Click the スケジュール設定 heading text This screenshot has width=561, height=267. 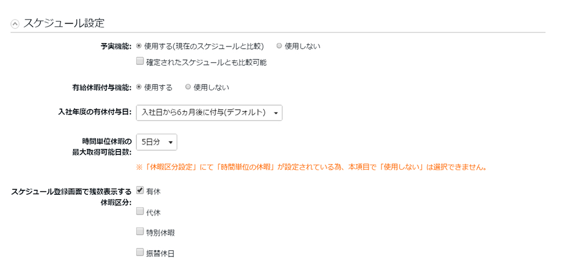point(63,23)
